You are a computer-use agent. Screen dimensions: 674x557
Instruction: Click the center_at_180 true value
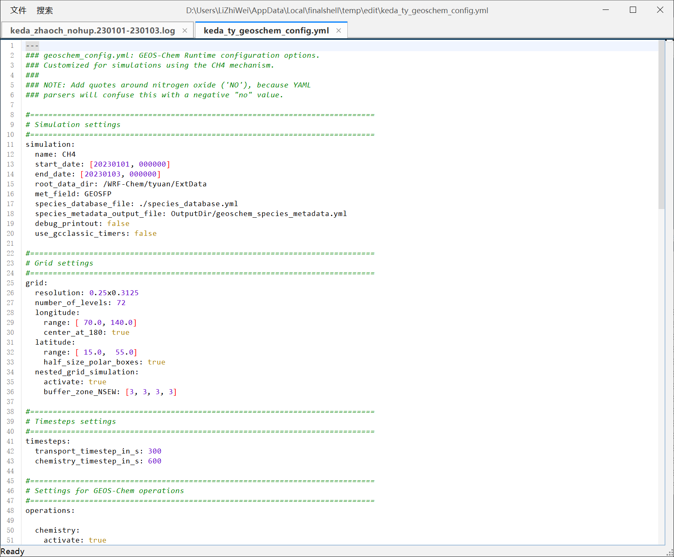coord(120,332)
